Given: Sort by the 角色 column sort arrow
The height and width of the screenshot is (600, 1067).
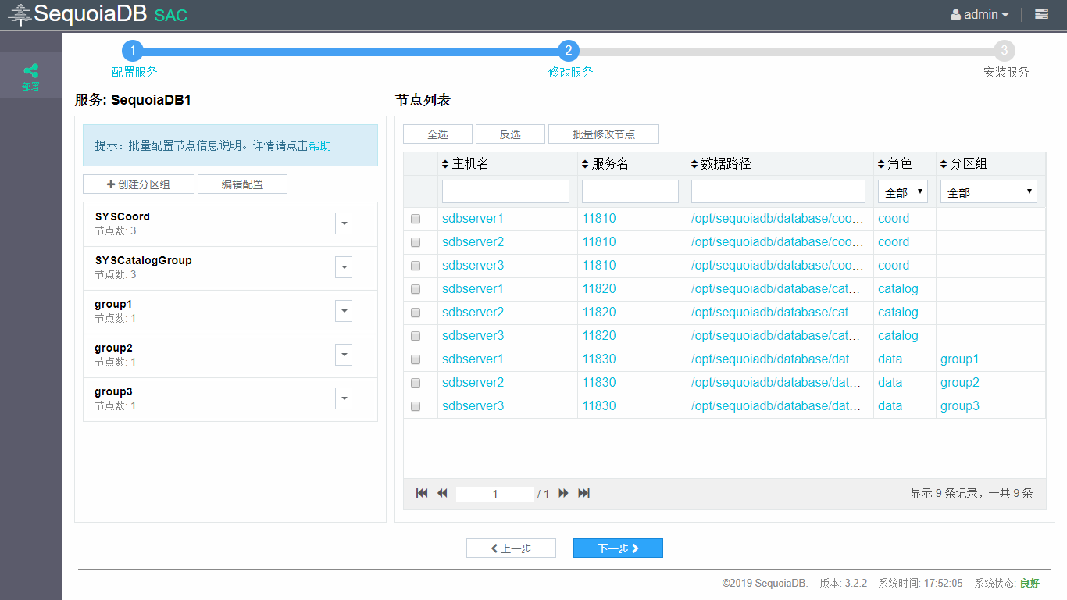Looking at the screenshot, I should pos(882,164).
